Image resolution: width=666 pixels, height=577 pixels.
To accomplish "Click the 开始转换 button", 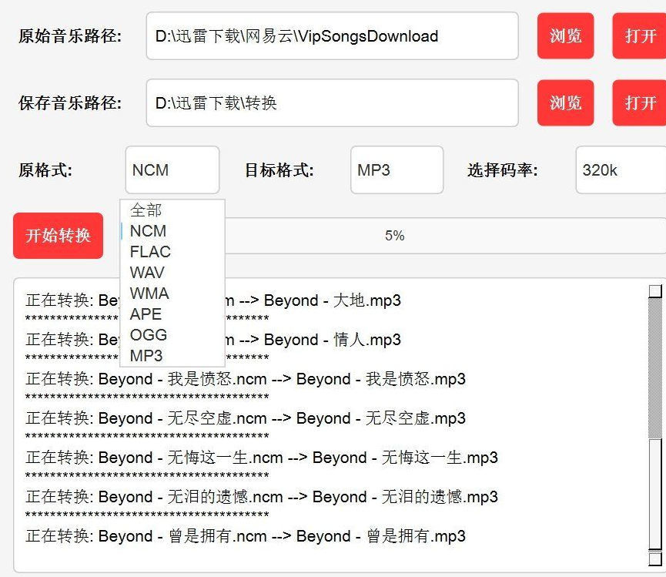I will pyautogui.click(x=58, y=237).
